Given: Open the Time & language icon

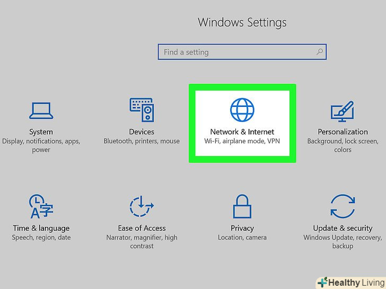Looking at the screenshot, I should pos(41,206).
